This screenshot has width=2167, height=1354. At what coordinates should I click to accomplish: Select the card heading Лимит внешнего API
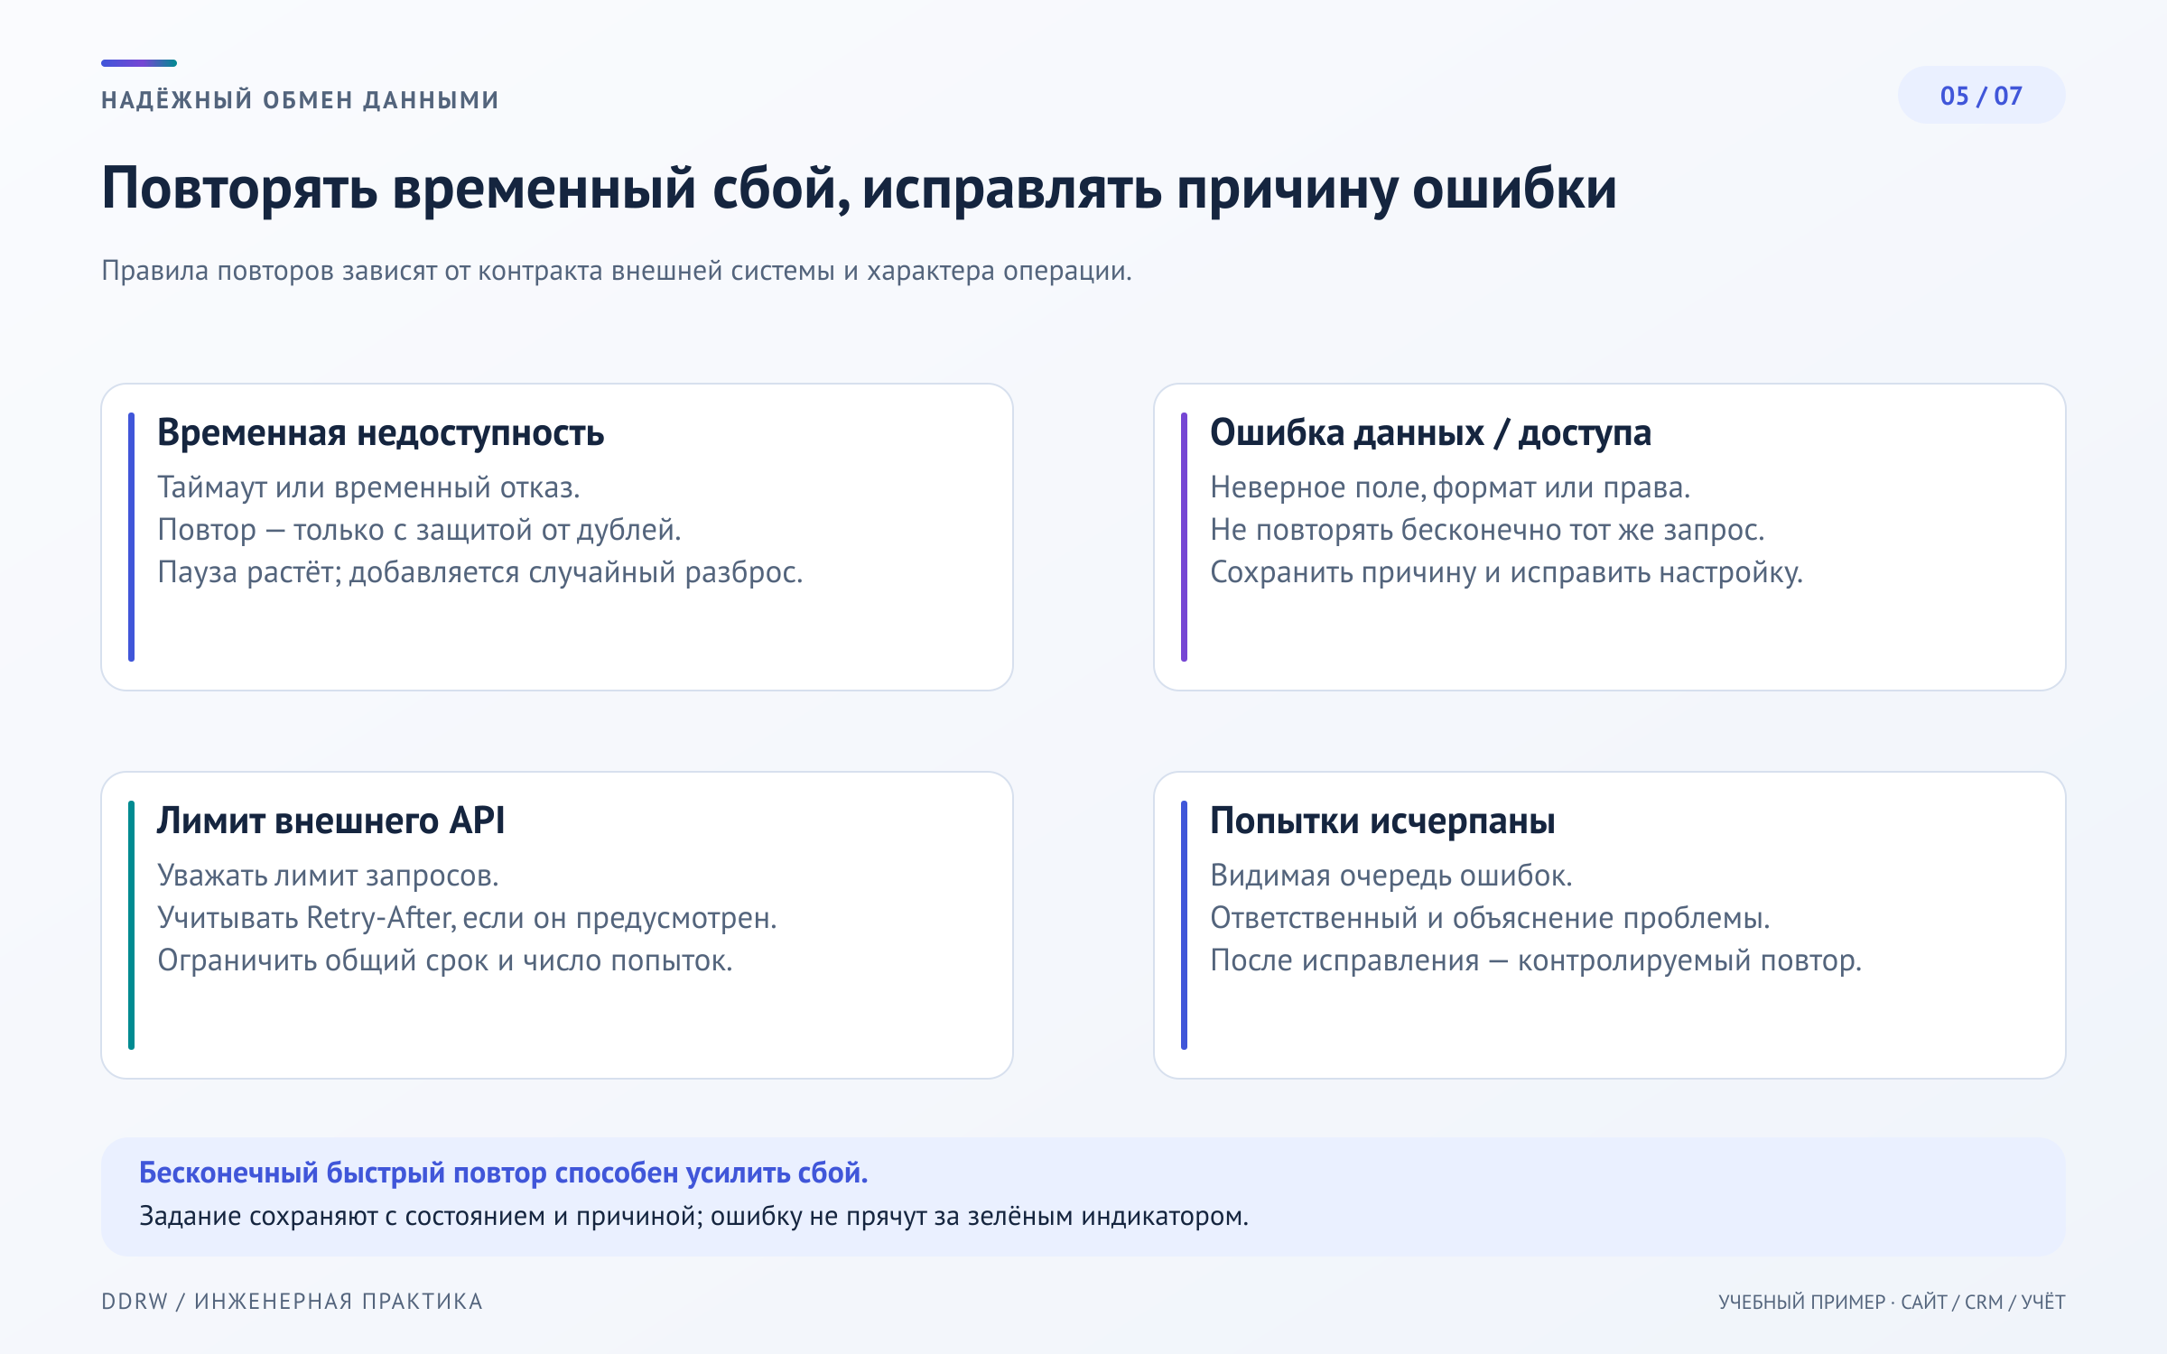point(330,821)
